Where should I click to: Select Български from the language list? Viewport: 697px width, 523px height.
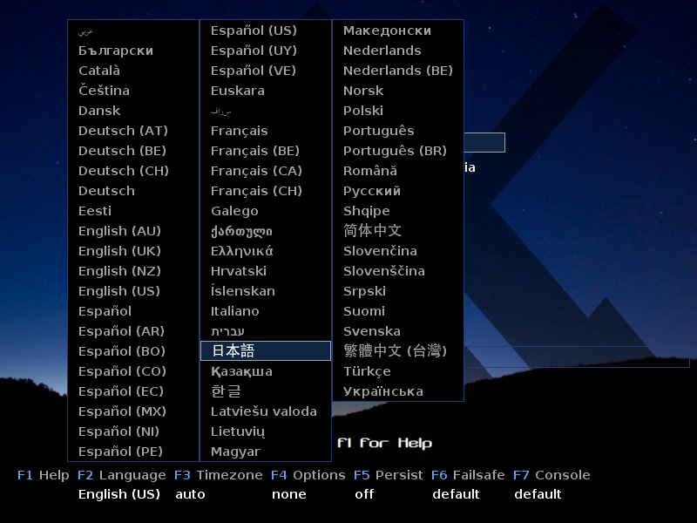tap(116, 51)
